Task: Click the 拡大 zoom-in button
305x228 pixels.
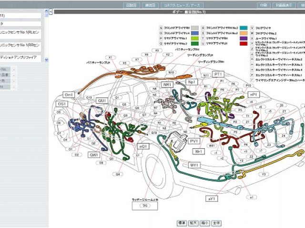Action: pyautogui.click(x=193, y=223)
